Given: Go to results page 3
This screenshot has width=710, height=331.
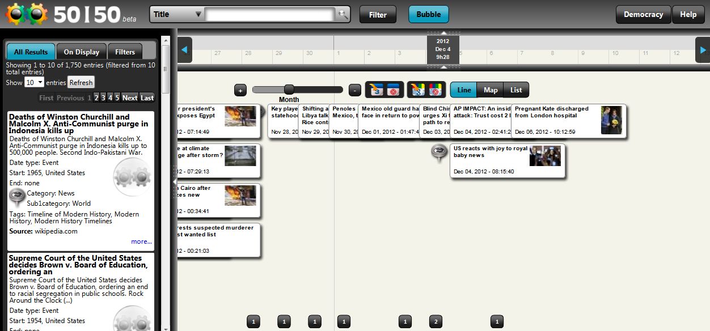Looking at the screenshot, I should [103, 97].
